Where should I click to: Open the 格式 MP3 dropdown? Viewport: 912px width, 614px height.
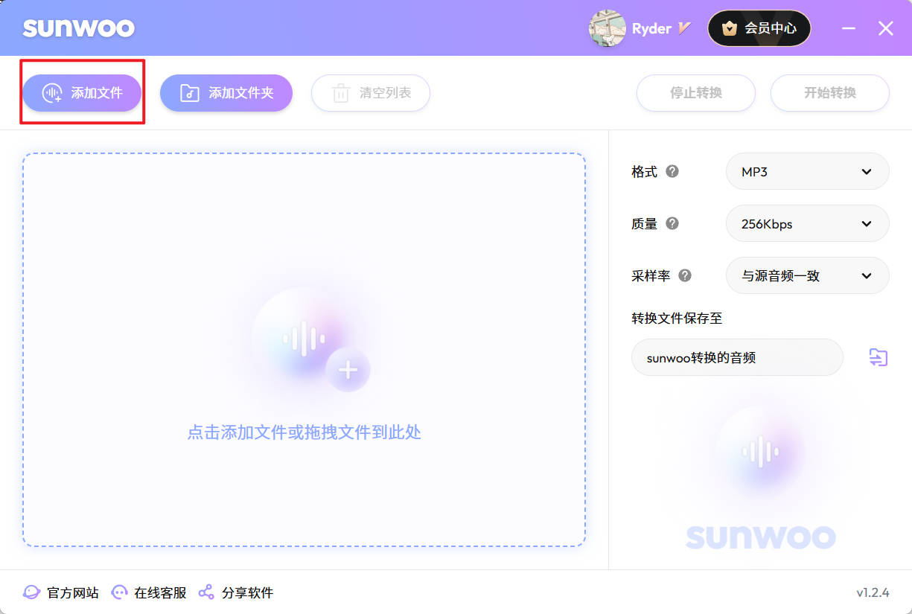808,171
